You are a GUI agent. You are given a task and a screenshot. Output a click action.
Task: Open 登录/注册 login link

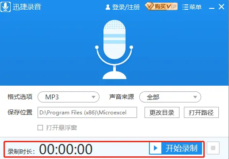coord(122,7)
